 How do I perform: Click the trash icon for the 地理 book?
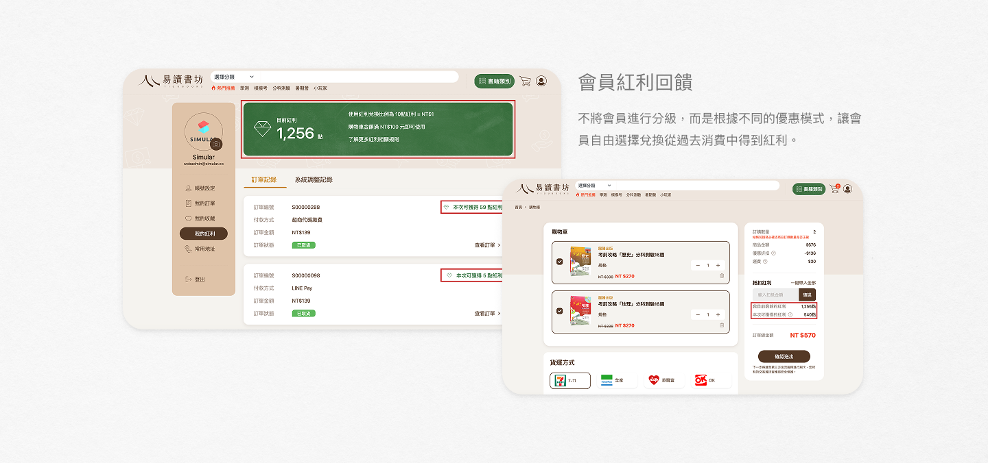tap(722, 325)
